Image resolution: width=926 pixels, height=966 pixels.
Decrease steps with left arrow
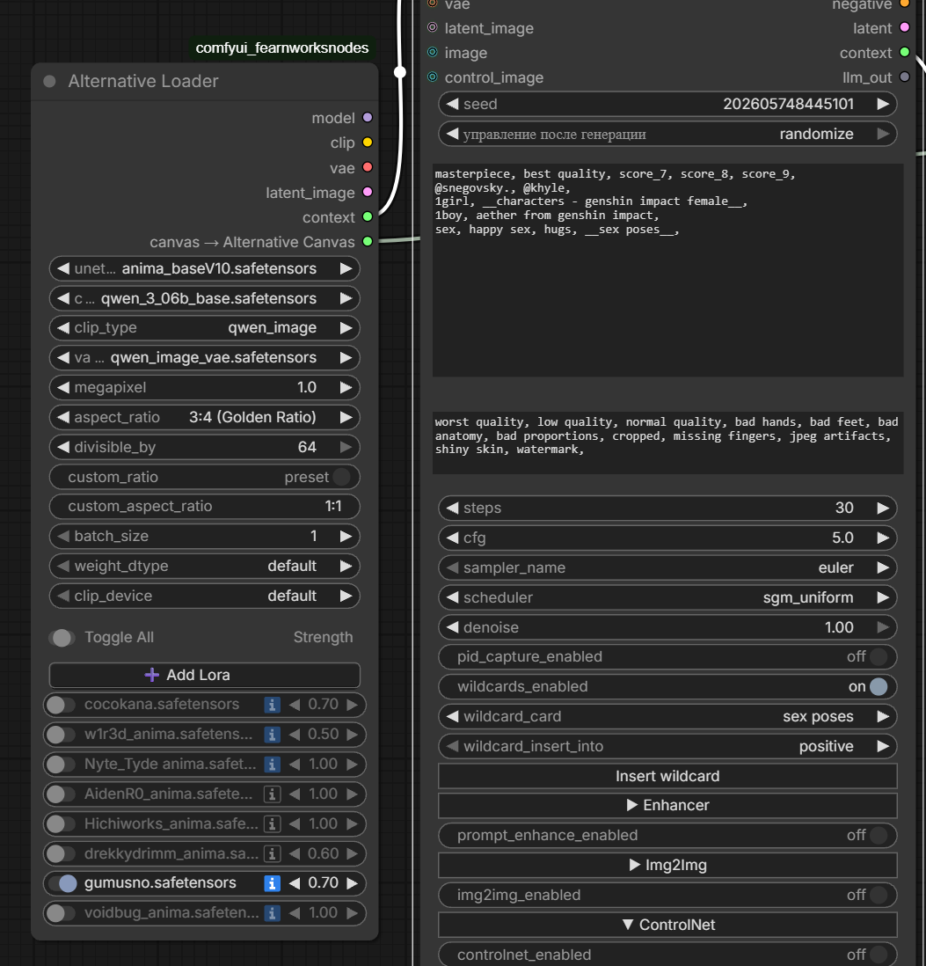(x=453, y=508)
